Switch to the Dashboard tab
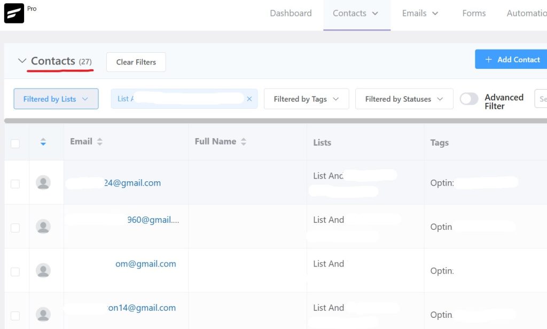Screen dimensions: 547x329 pos(290,13)
